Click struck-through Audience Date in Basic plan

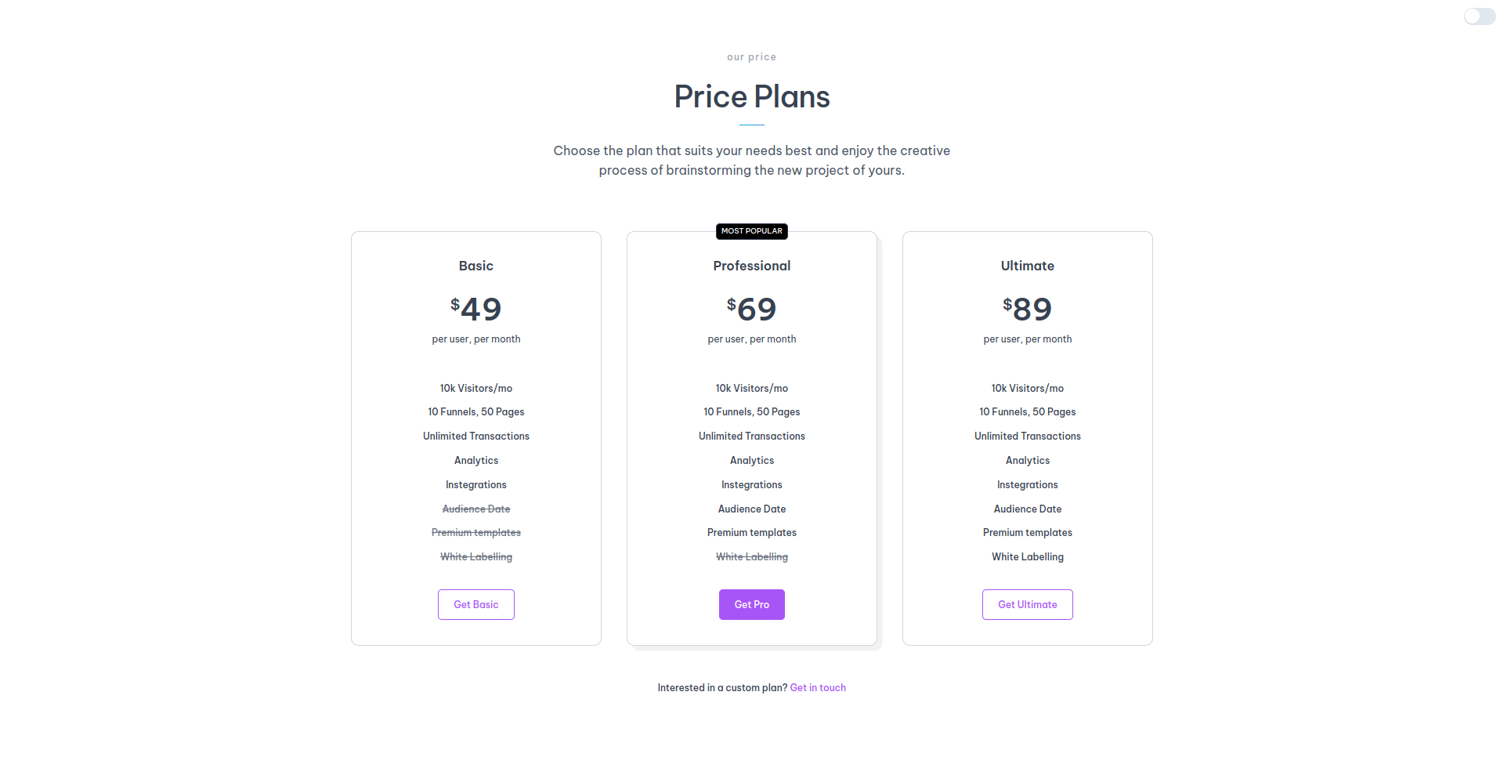[475, 509]
